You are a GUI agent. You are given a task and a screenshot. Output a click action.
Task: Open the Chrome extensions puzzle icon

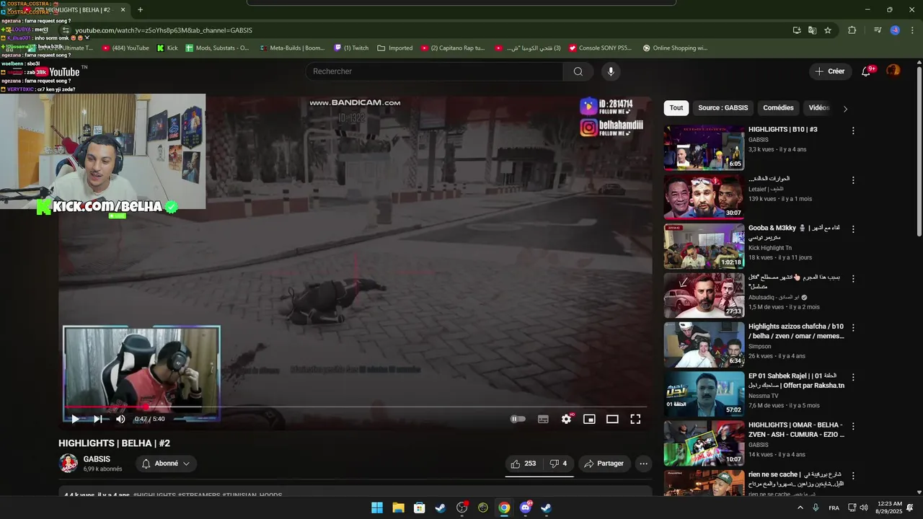tap(852, 30)
